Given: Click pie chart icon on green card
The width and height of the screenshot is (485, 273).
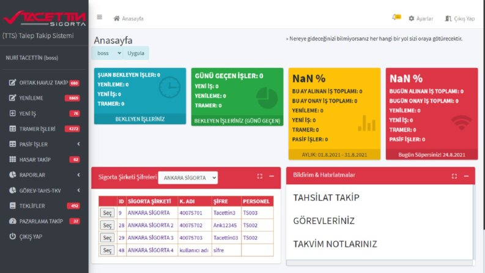Looking at the screenshot, I should coord(267,98).
